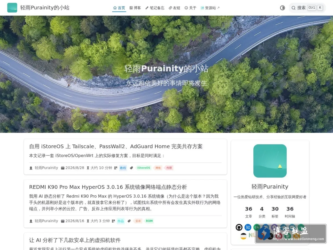The width and height of the screenshot is (333, 250).
Task: Open the 30 标签 tags count
Action: coord(275,212)
